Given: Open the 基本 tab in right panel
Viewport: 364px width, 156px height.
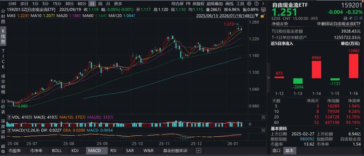Looking at the screenshot, I should (289, 151).
